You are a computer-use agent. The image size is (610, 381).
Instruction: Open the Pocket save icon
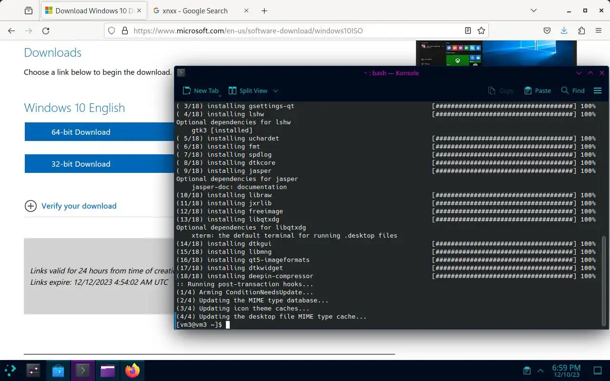547,30
